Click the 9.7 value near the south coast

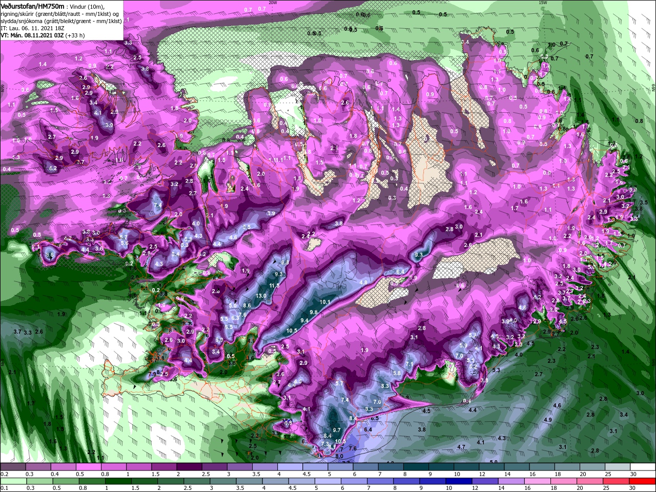pos(337,430)
